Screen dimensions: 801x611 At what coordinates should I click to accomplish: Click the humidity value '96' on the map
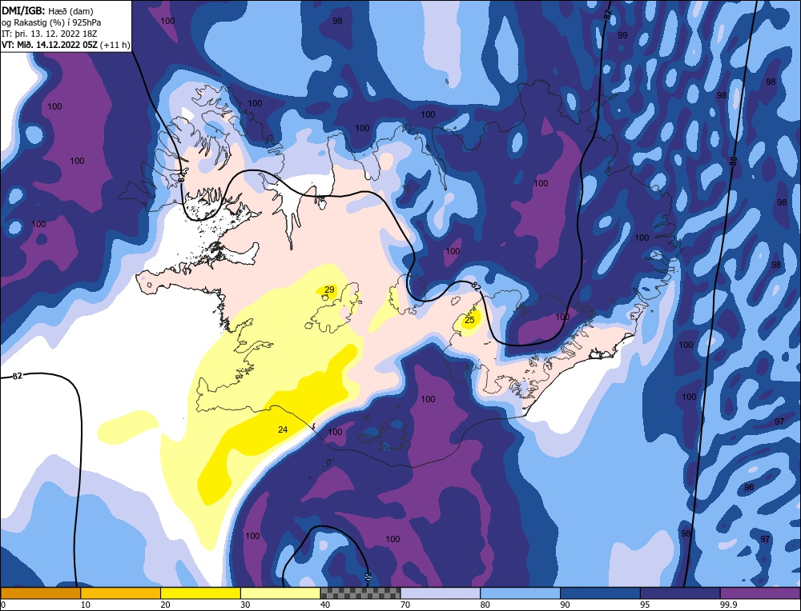pos(749,487)
